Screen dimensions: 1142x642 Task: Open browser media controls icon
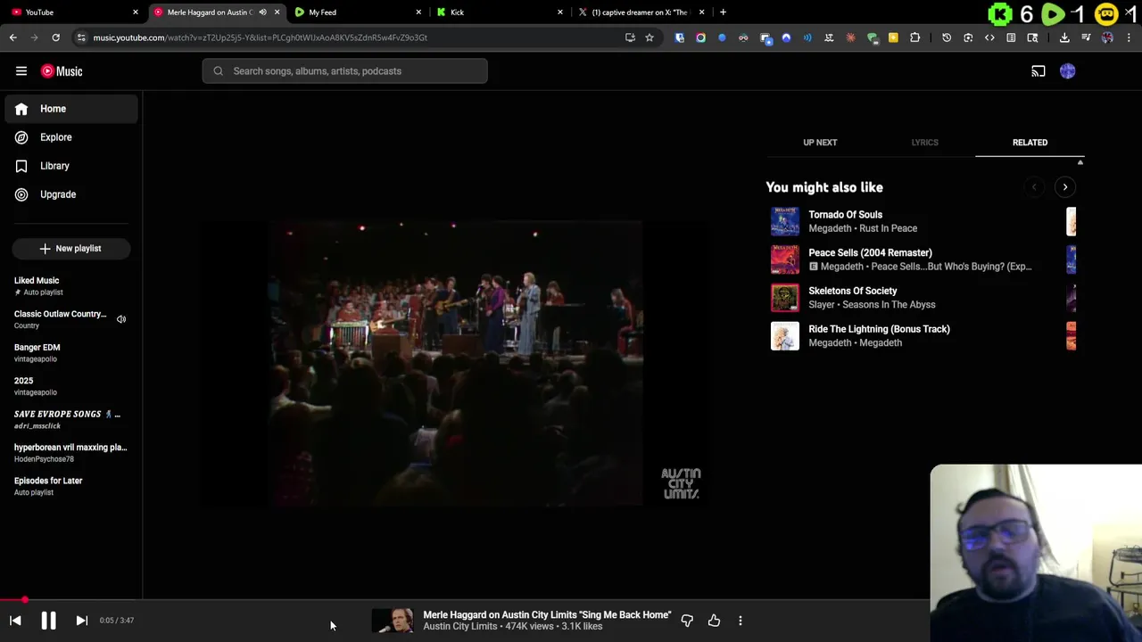[1086, 37]
